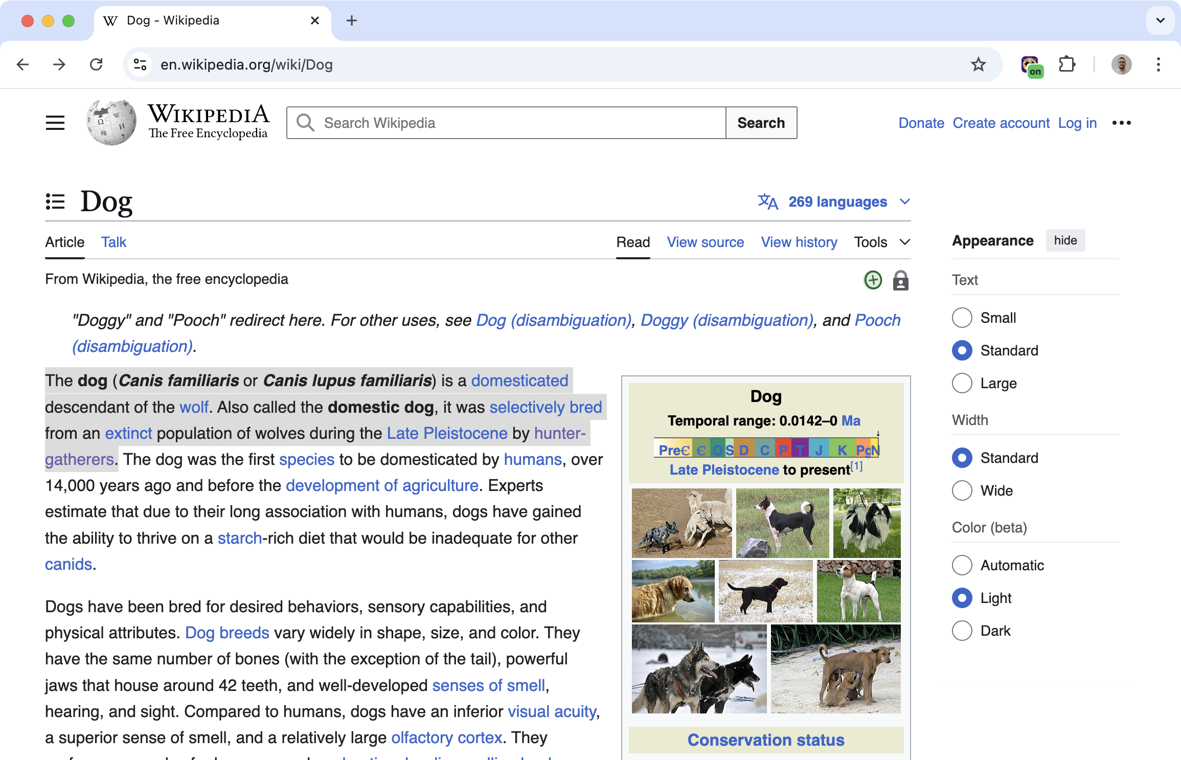The height and width of the screenshot is (760, 1181).
Task: Switch to the View source tab
Action: click(705, 242)
